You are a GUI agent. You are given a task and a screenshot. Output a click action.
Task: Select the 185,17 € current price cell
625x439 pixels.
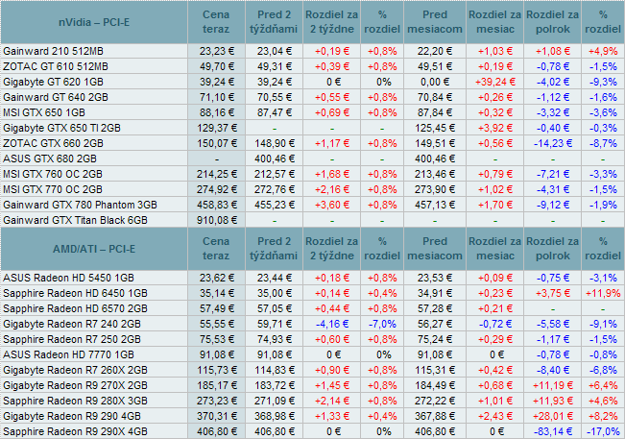(217, 385)
